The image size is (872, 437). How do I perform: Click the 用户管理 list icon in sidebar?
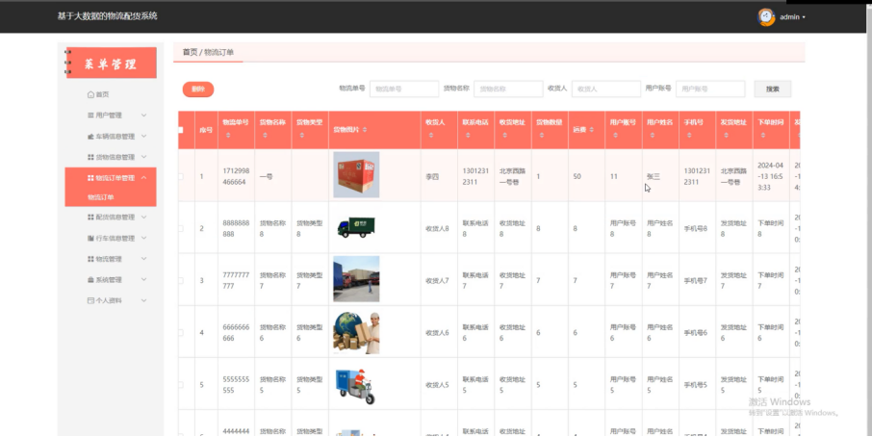pyautogui.click(x=90, y=116)
